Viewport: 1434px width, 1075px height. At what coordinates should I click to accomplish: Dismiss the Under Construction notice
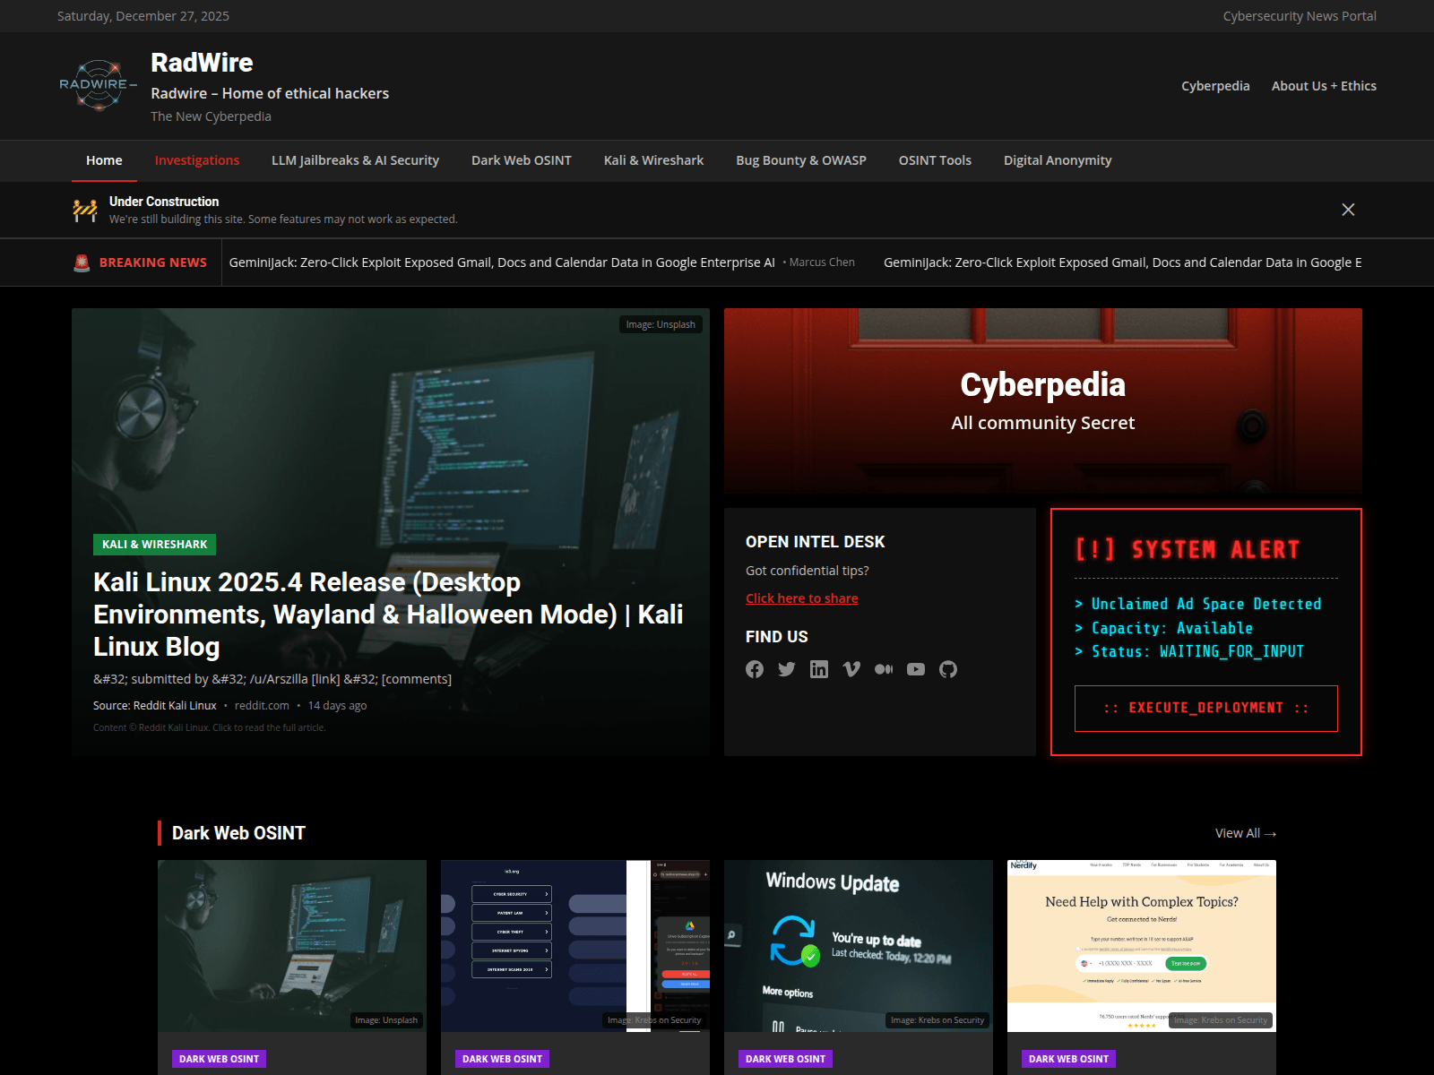pos(1348,210)
